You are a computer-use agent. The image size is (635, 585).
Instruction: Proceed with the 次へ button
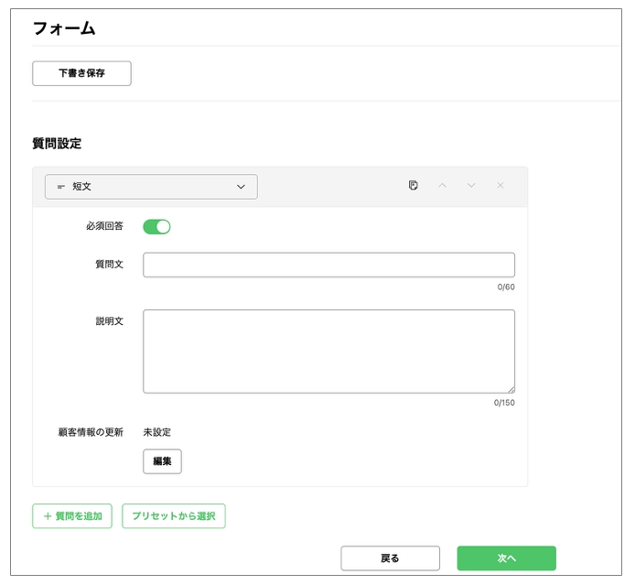coord(507,558)
